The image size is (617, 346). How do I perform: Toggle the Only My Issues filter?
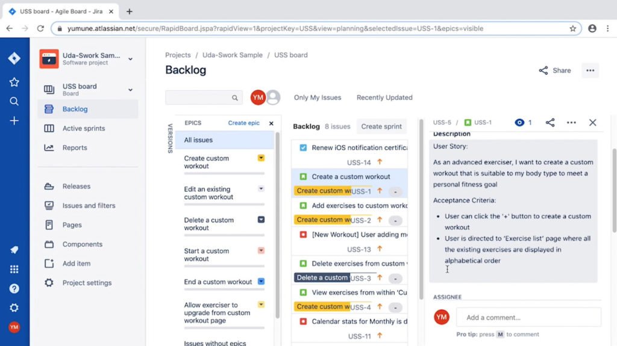coord(318,97)
